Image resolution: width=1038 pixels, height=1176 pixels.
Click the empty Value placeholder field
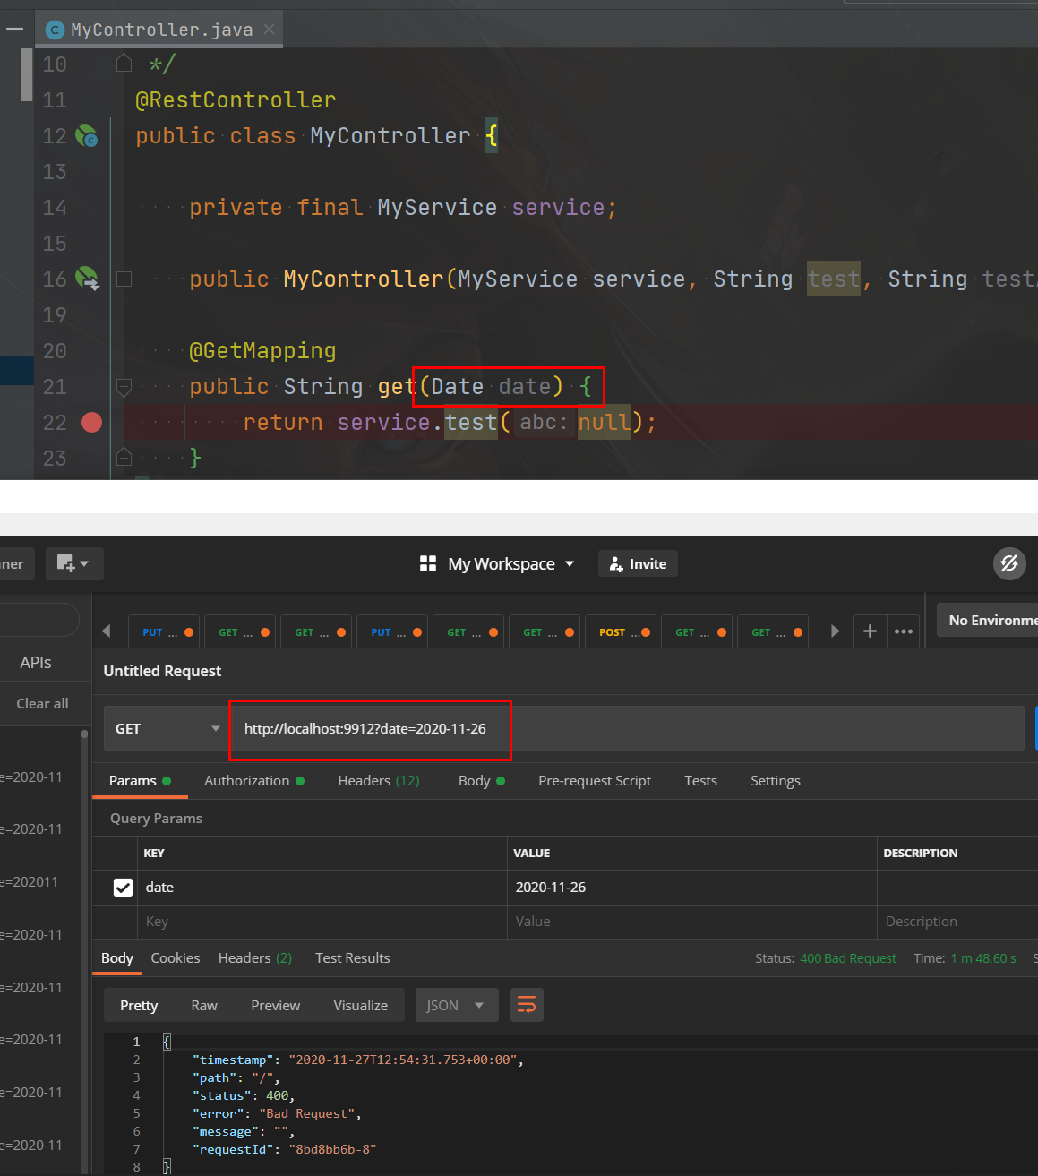tap(691, 922)
